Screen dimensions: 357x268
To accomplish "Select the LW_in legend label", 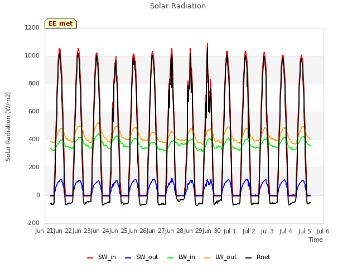I will (x=187, y=257).
